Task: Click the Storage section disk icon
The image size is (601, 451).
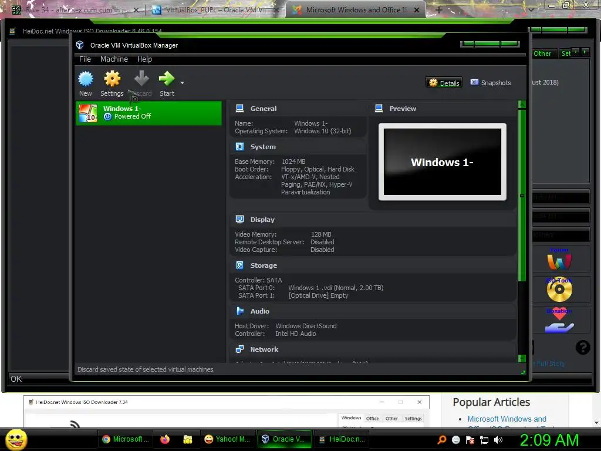Action: coord(239,265)
